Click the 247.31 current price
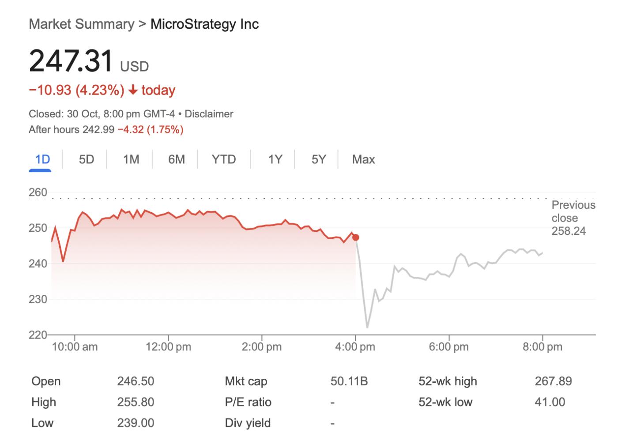This screenshot has width=618, height=441. pos(71,61)
